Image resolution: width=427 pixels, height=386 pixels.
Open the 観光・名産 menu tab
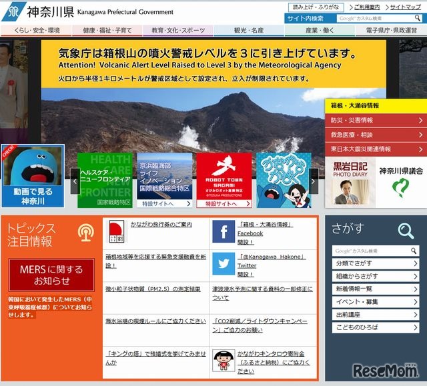pos(249,31)
